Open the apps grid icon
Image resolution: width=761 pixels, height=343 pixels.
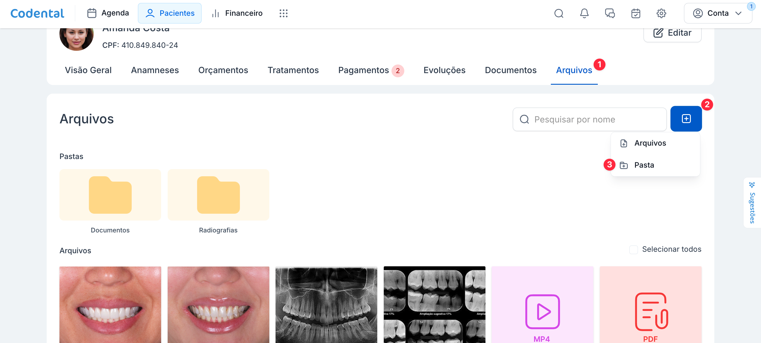[283, 13]
